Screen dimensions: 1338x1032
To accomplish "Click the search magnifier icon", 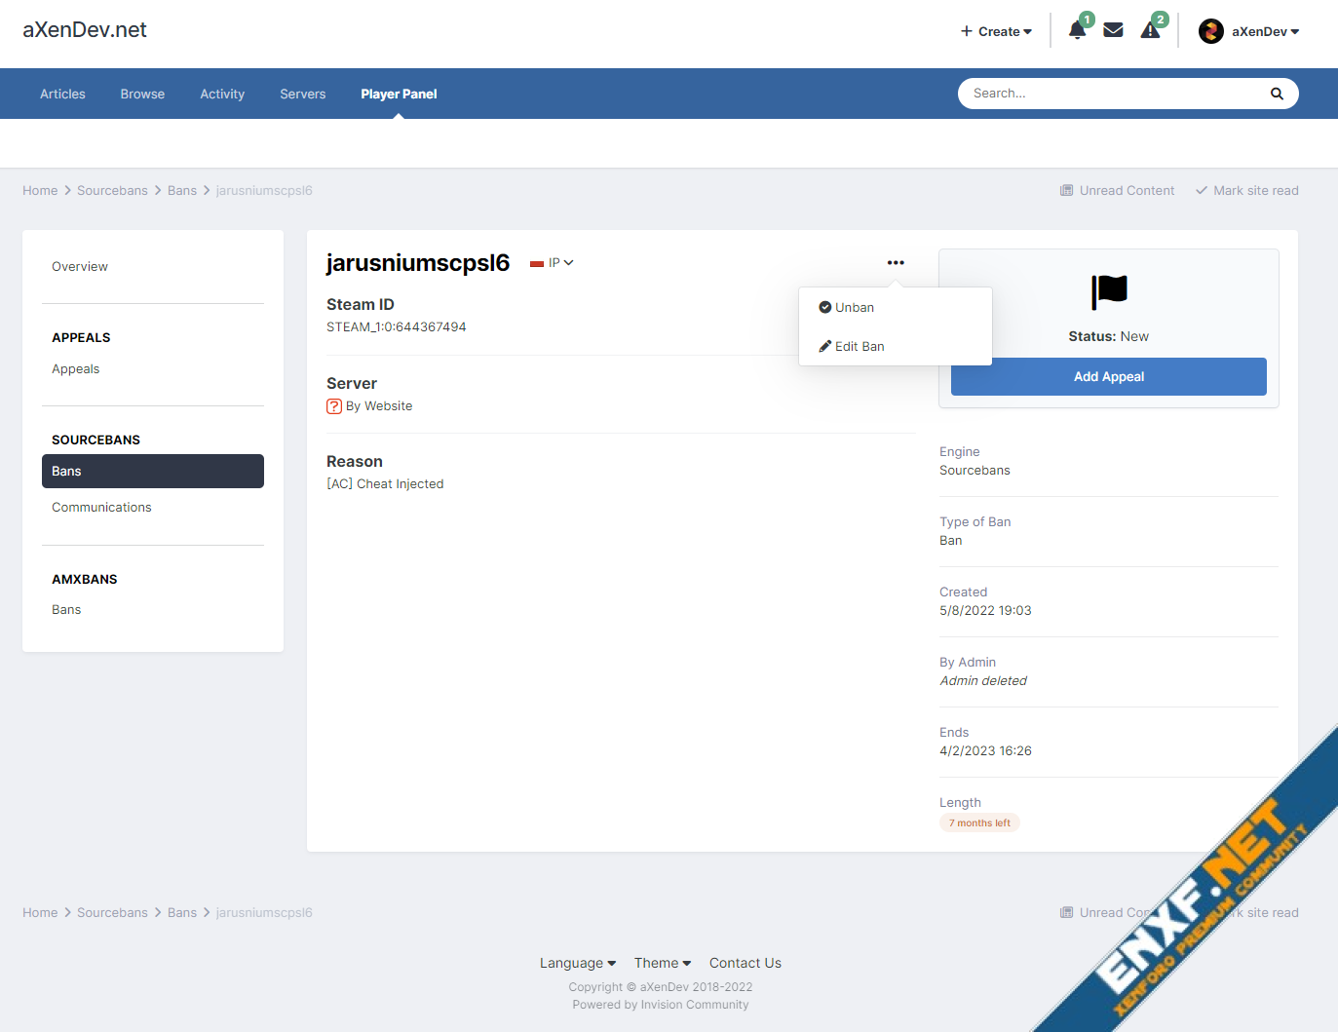I will (x=1277, y=94).
